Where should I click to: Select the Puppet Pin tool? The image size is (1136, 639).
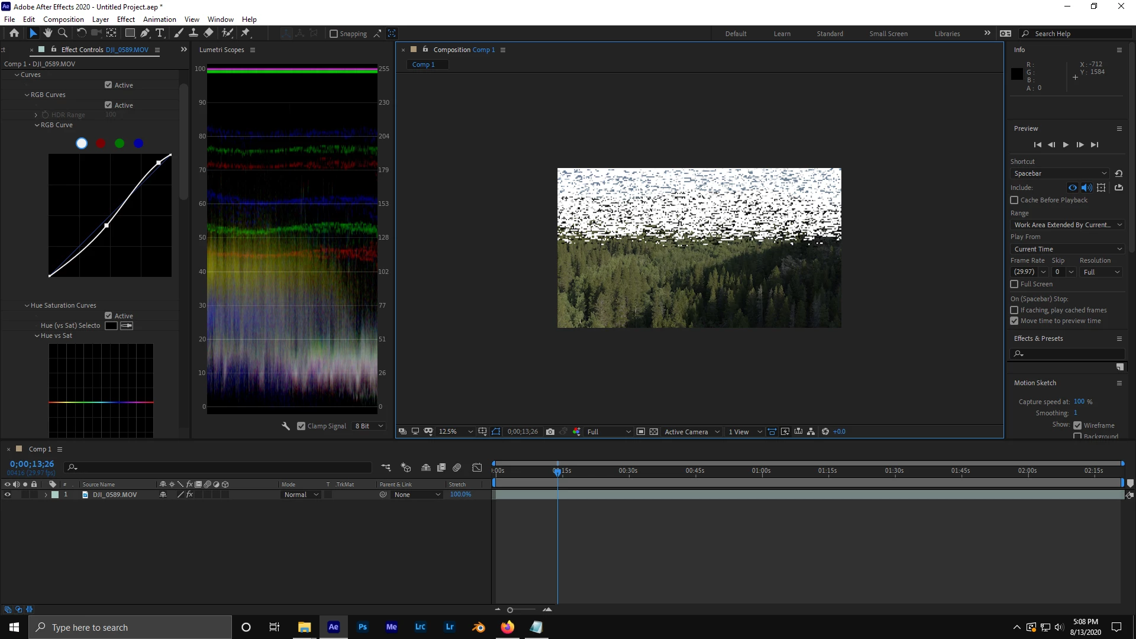pyautogui.click(x=246, y=33)
